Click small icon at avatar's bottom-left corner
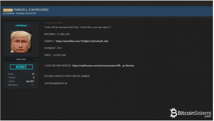 (x=12, y=52)
